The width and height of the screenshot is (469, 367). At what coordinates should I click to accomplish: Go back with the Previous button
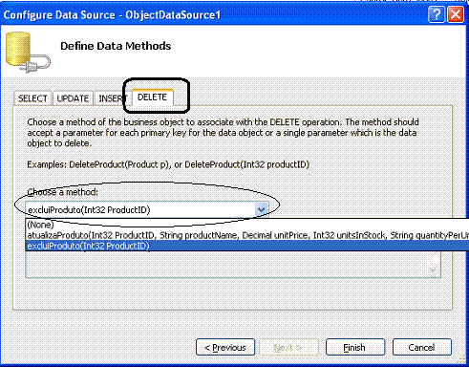pos(225,347)
